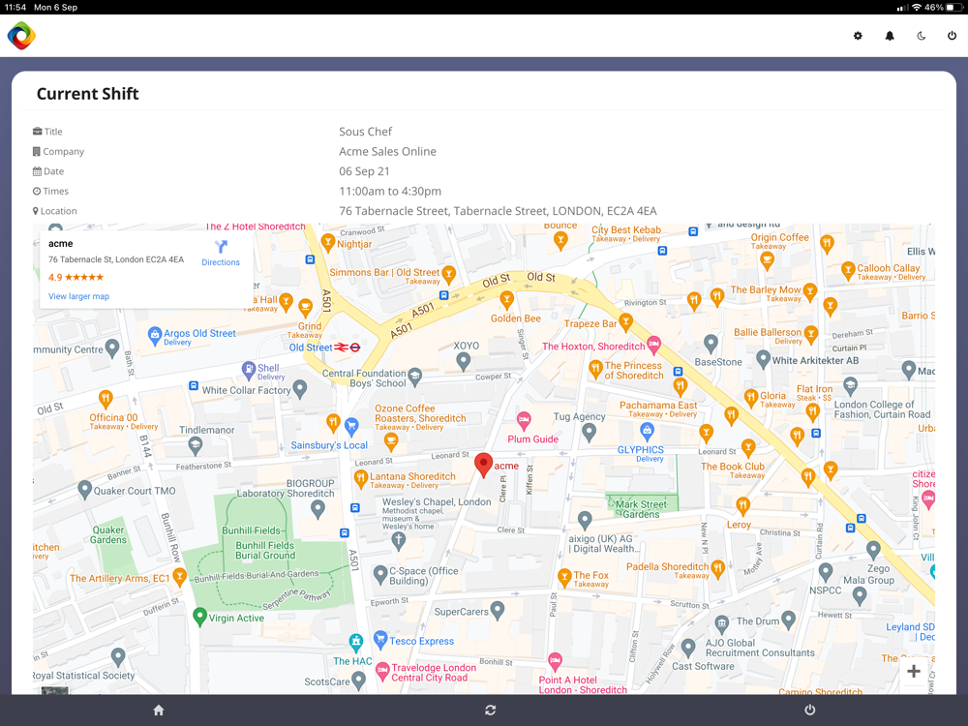968x726 pixels.
Task: Select The HAC museum marker
Action: pyautogui.click(x=355, y=644)
